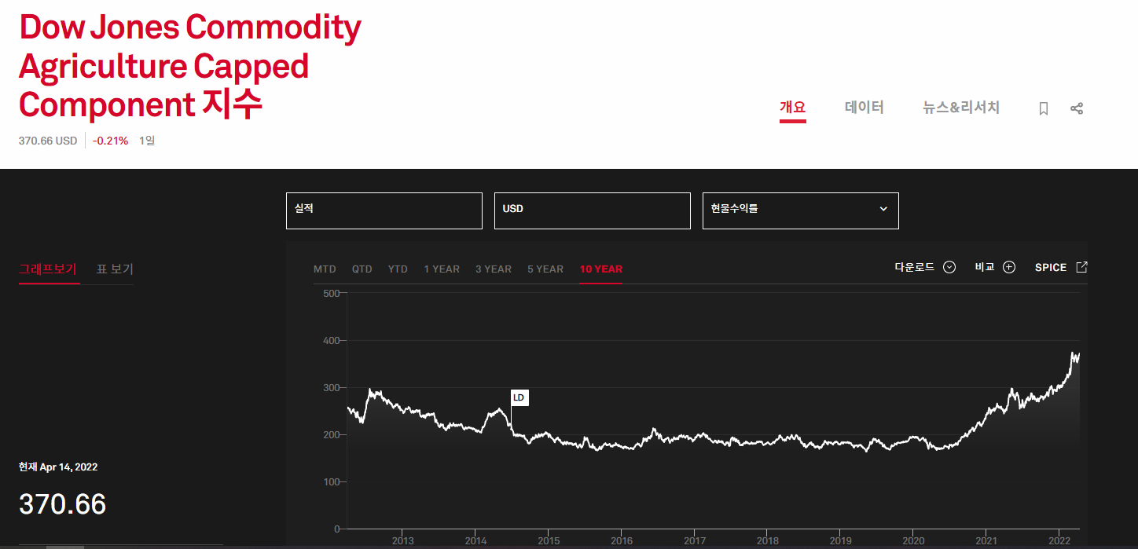Open the 현물수익률 dropdown
Image resolution: width=1138 pixels, height=549 pixels.
click(800, 210)
